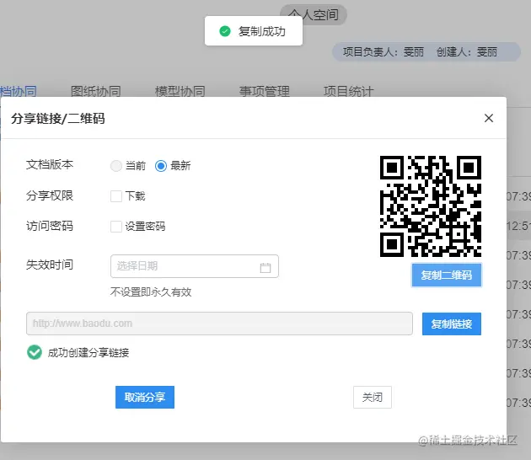This screenshot has height=460, width=531.
Task: Open the 选择日期 expiry date field
Action: pyautogui.click(x=195, y=266)
